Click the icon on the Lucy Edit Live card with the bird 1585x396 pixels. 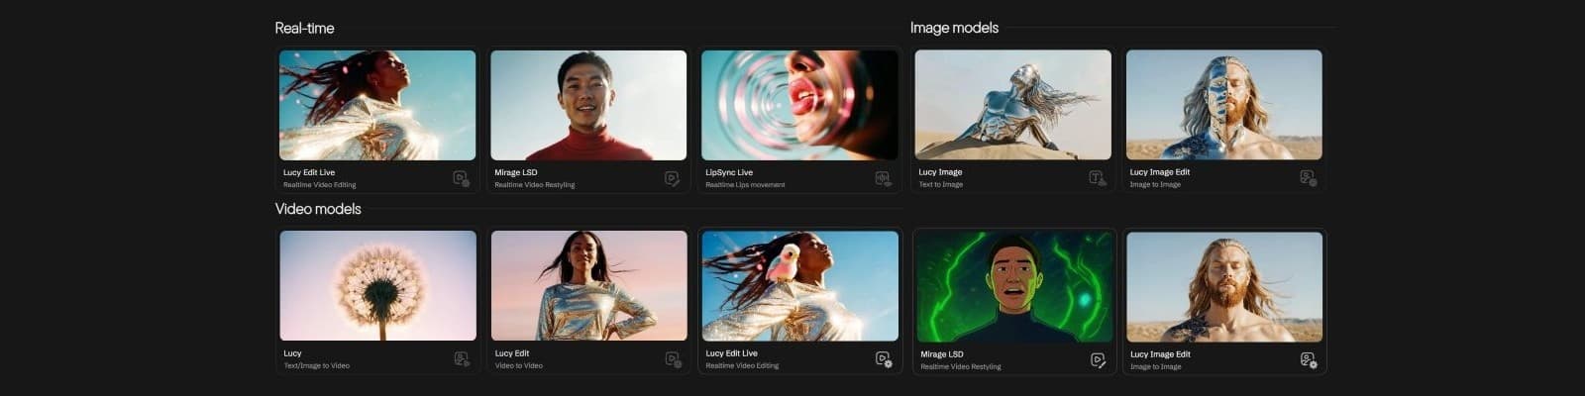click(x=884, y=359)
